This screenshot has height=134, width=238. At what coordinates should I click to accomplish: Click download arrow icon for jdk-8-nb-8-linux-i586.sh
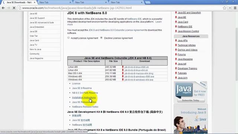[123, 67]
